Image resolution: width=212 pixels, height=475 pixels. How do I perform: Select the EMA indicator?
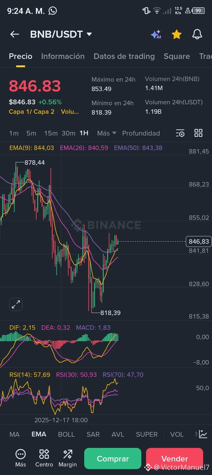[39, 434]
